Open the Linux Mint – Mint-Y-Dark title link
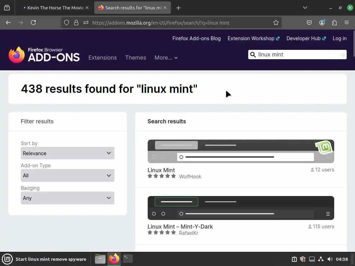Image resolution: width=355 pixels, height=266 pixels. pos(180,227)
